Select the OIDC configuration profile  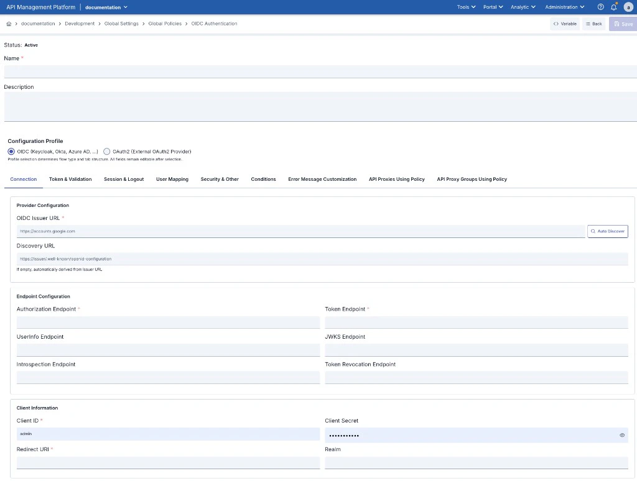11,152
